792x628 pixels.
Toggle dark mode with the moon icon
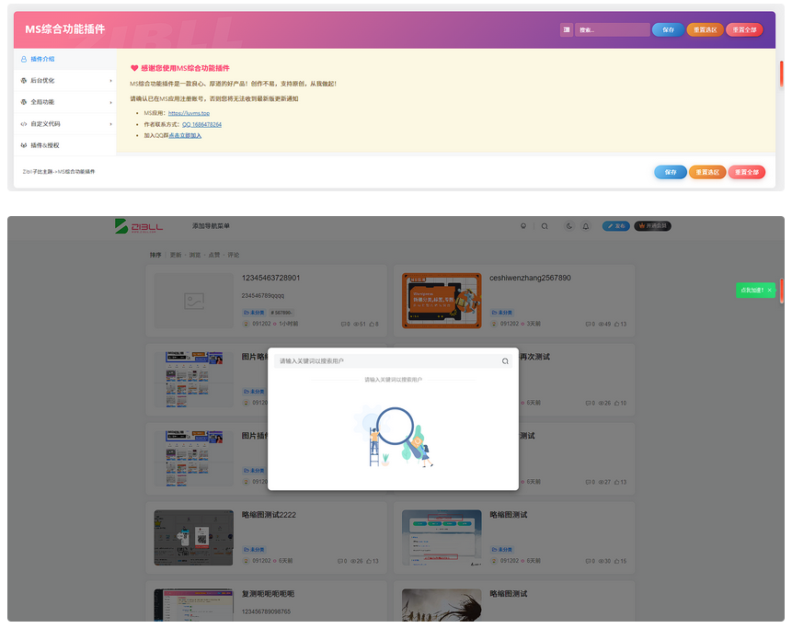tap(569, 226)
